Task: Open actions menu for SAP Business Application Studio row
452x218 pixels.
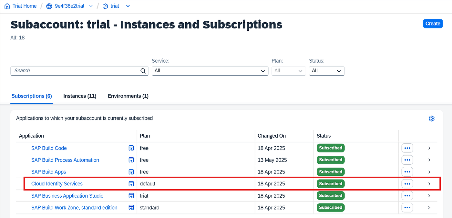Action: [407, 196]
